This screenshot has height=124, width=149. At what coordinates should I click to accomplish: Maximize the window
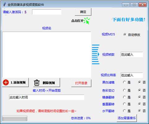[134, 5]
